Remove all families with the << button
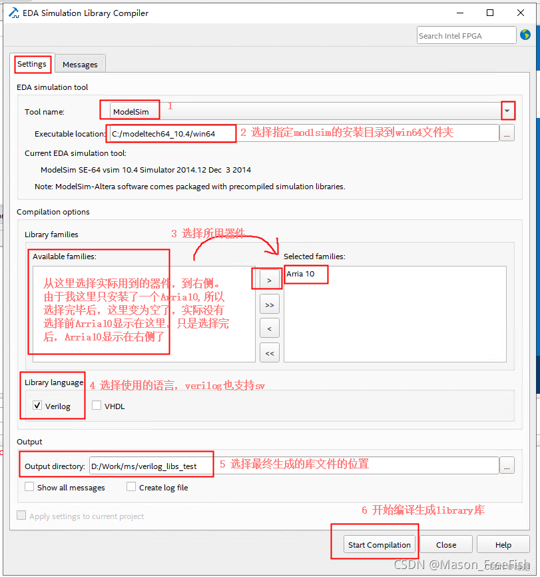 [x=269, y=353]
